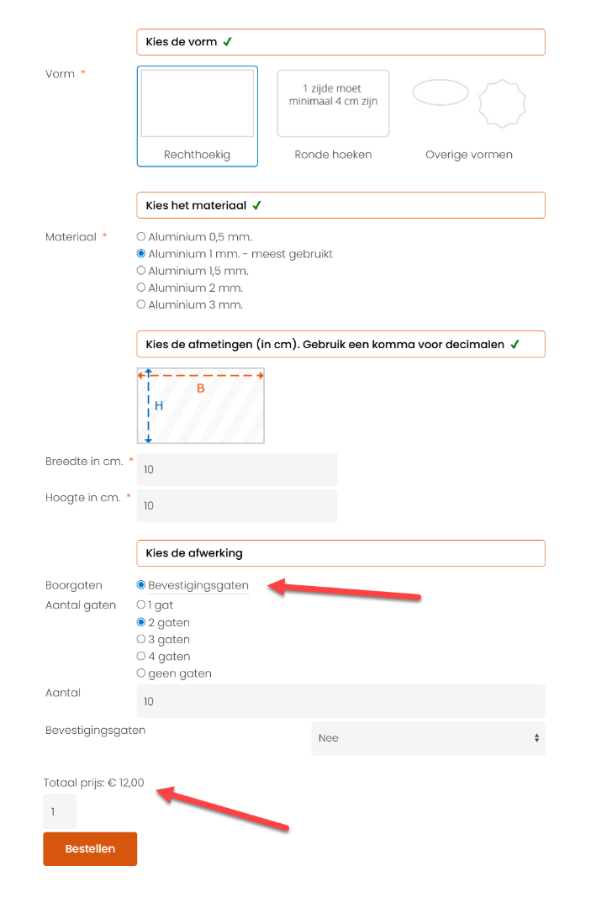Image resolution: width=596 pixels, height=908 pixels.
Task: Click the Hoogte in cm. field
Action: [237, 505]
